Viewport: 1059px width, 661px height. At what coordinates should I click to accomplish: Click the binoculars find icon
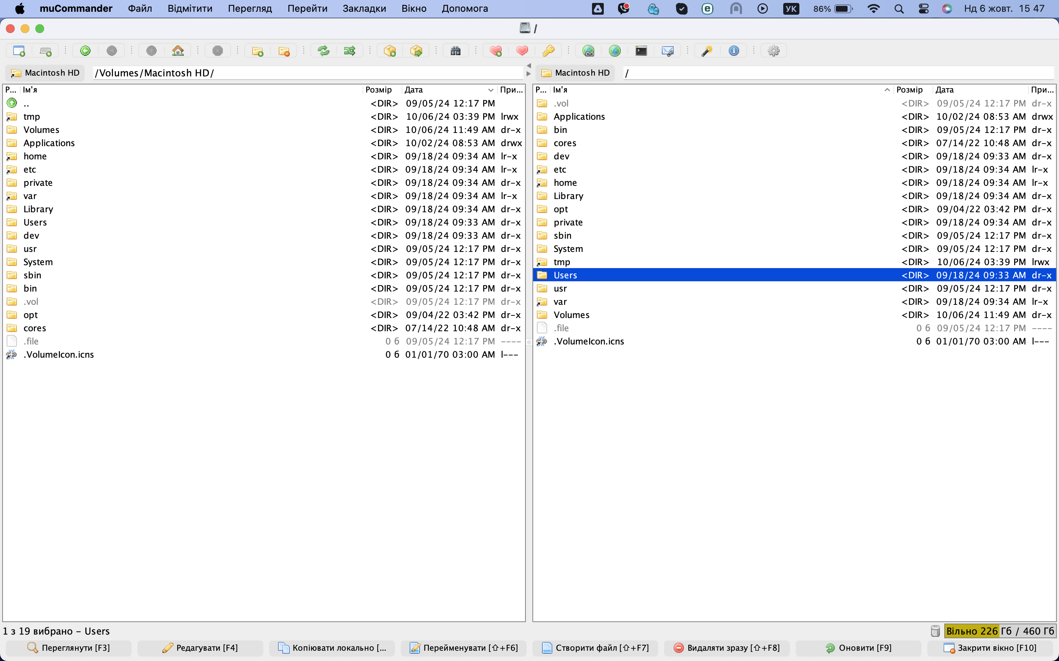coord(456,51)
